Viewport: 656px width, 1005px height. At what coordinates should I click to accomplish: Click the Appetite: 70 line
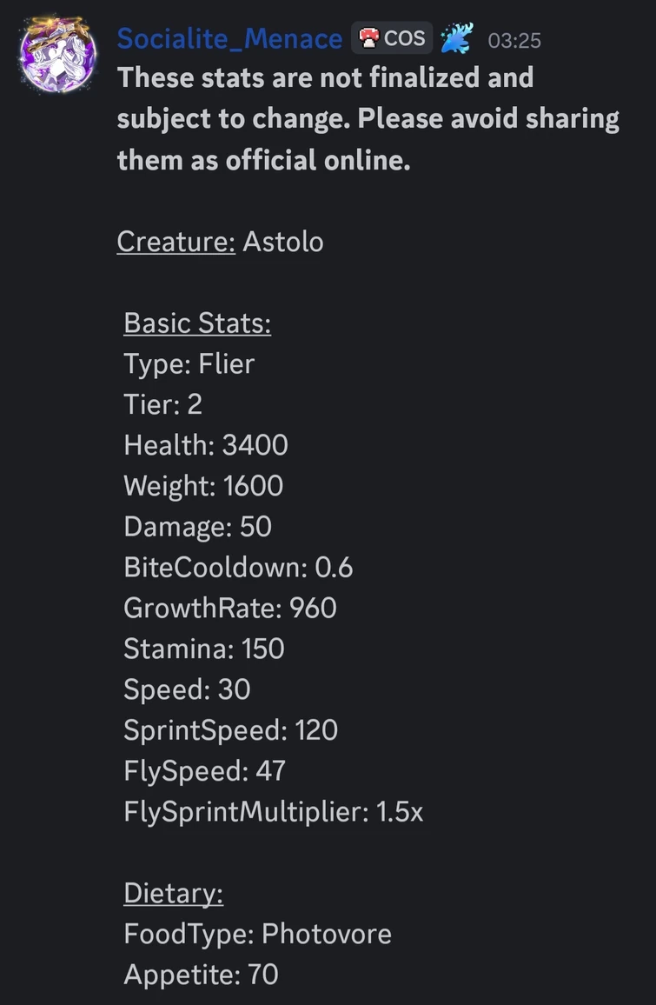pos(201,975)
